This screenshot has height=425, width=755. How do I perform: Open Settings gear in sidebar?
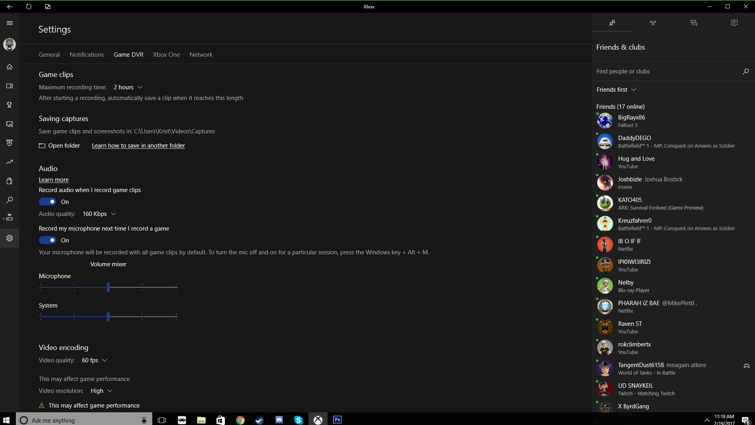[10, 238]
